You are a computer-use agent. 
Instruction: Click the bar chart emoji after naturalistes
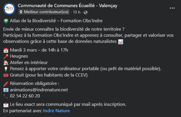click(x=121, y=42)
